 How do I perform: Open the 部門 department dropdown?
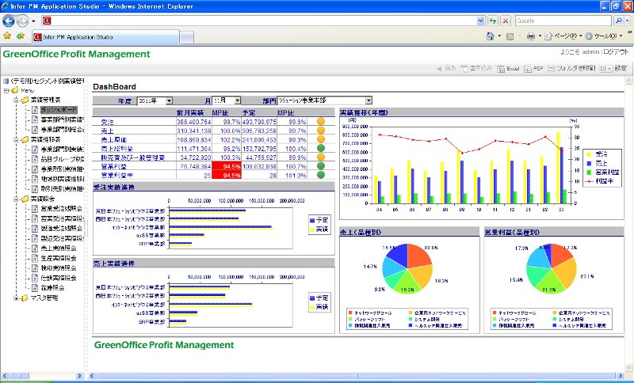(369, 100)
